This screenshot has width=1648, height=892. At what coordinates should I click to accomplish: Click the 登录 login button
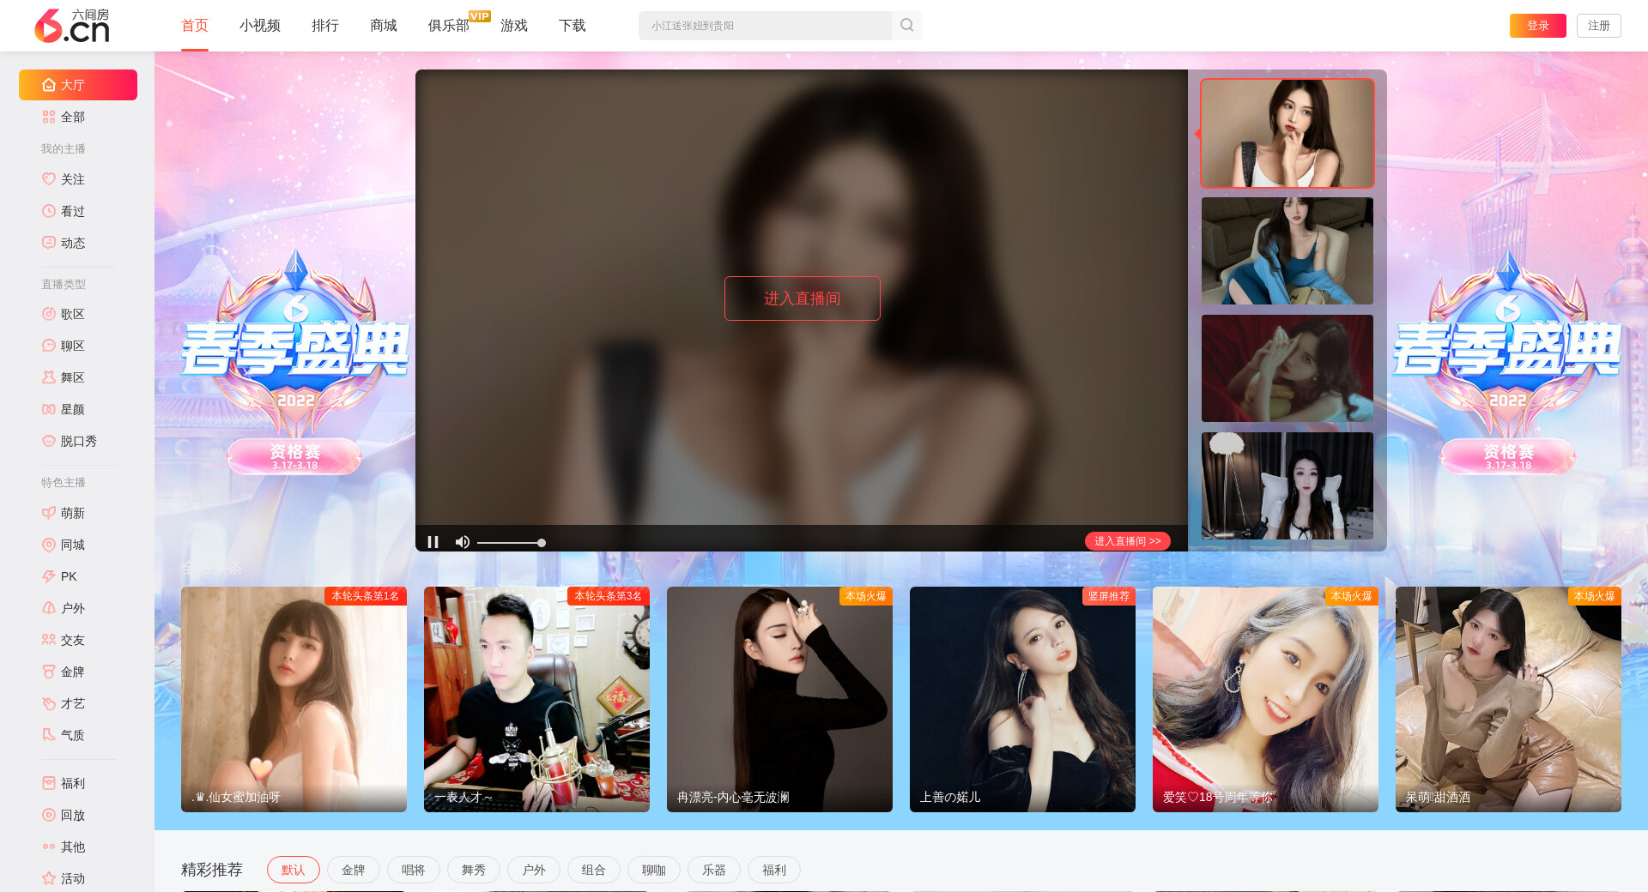[x=1537, y=26]
